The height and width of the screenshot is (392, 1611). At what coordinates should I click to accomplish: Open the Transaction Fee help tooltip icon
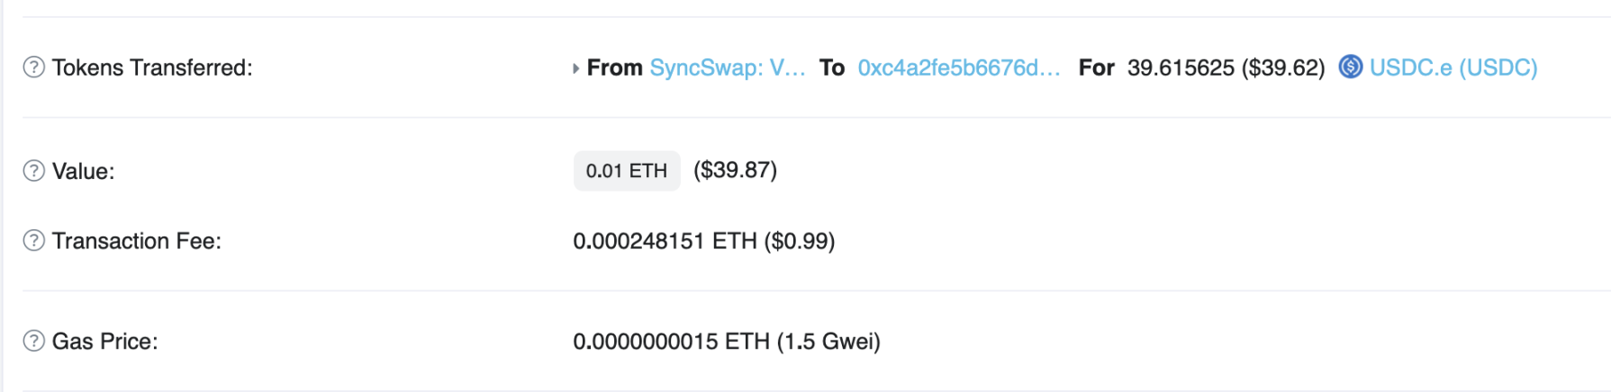[33, 241]
